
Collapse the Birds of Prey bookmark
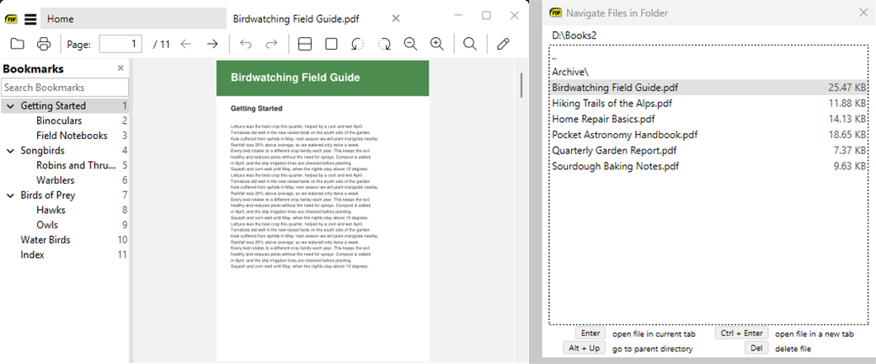tap(10, 195)
